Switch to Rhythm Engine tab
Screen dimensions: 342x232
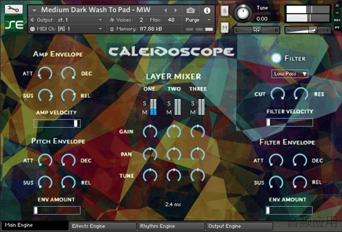[171, 226]
